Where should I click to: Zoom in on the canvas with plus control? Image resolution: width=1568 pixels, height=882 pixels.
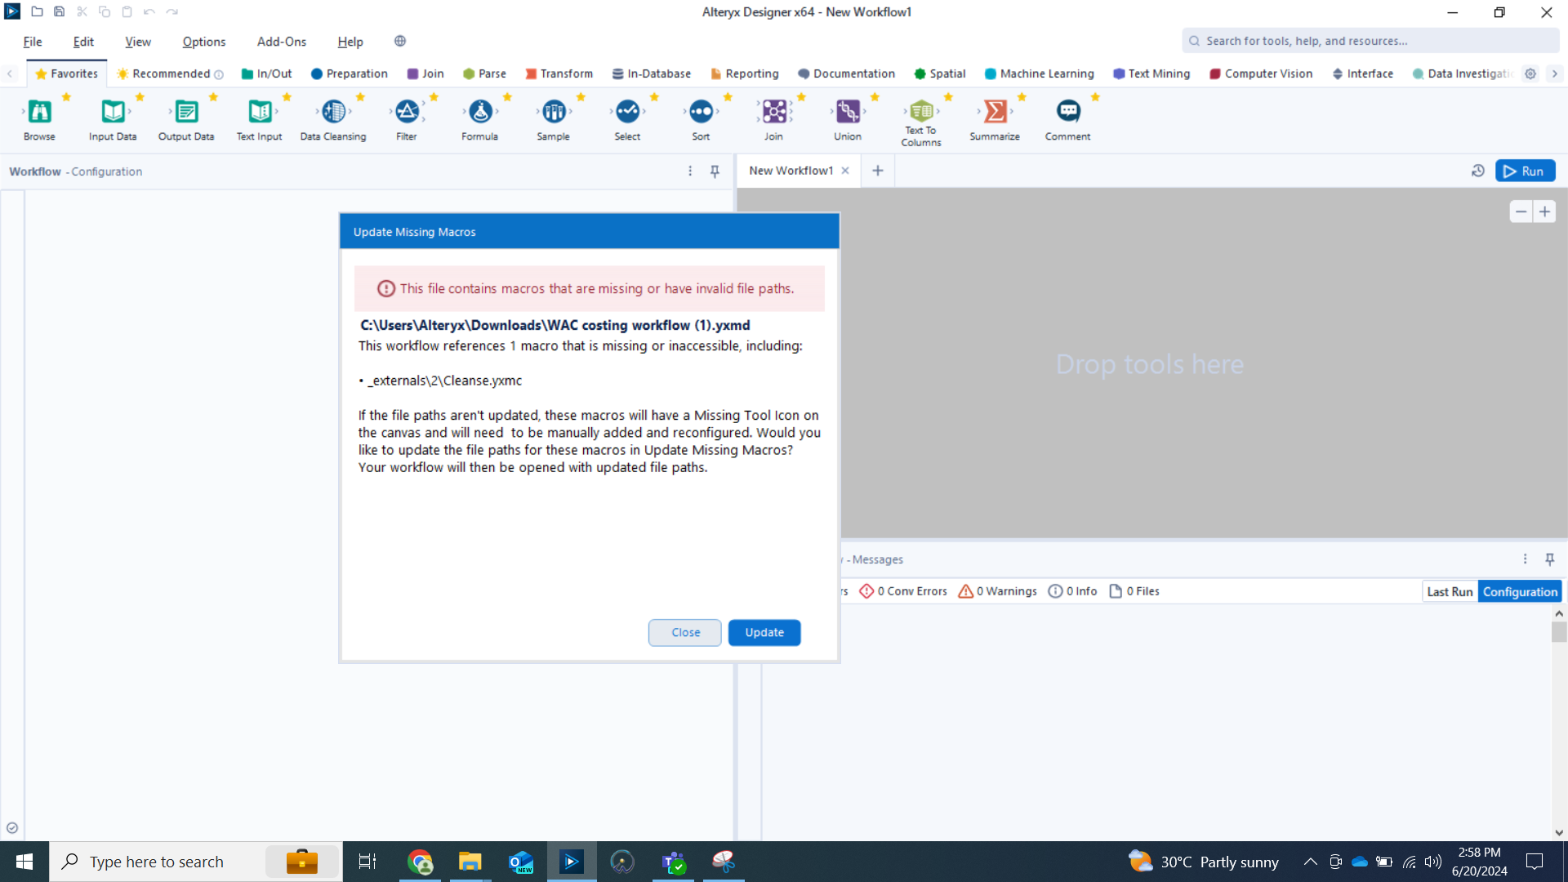(1544, 212)
